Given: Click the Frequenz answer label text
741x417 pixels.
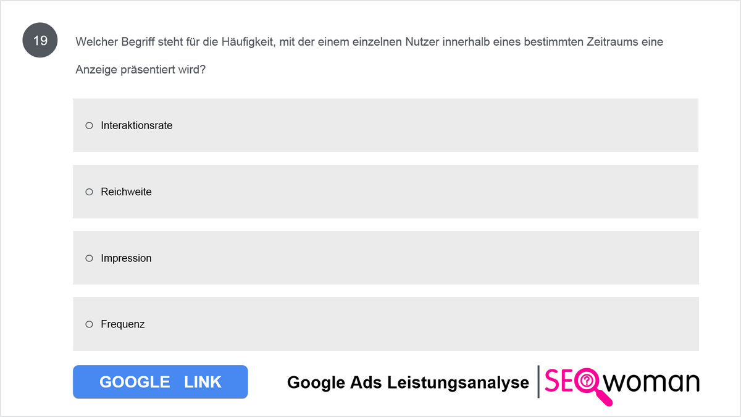Looking at the screenshot, I should (x=123, y=324).
